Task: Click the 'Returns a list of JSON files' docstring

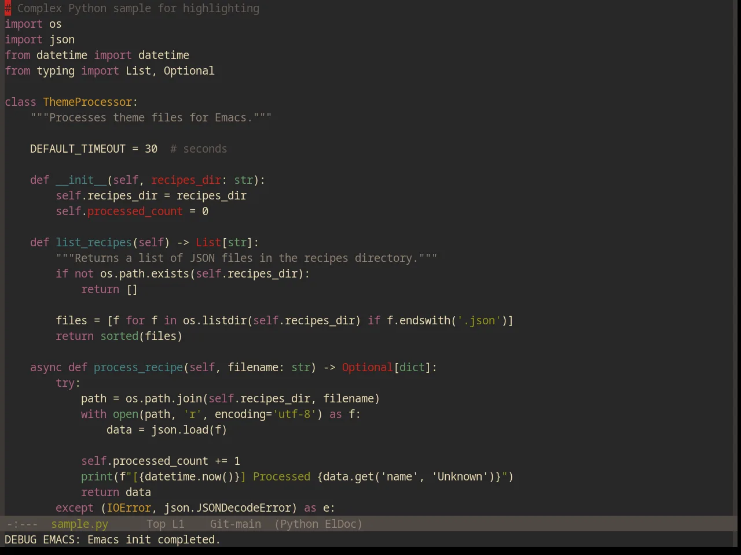Action: (x=246, y=258)
